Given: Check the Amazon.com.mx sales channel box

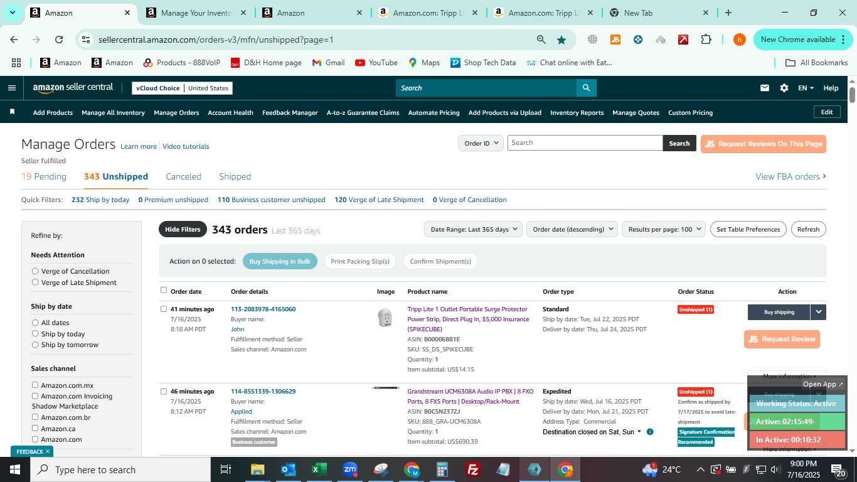Looking at the screenshot, I should (35, 385).
